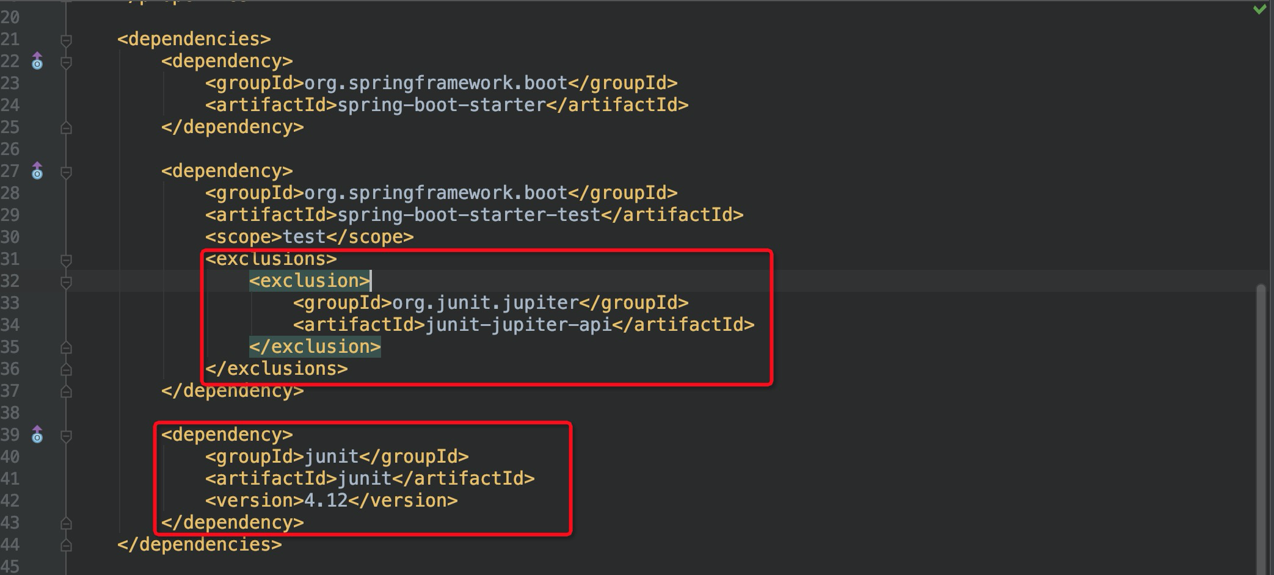Collapse the <exclusions> block at line 31
This screenshot has height=575, width=1274.
pyautogui.click(x=66, y=260)
